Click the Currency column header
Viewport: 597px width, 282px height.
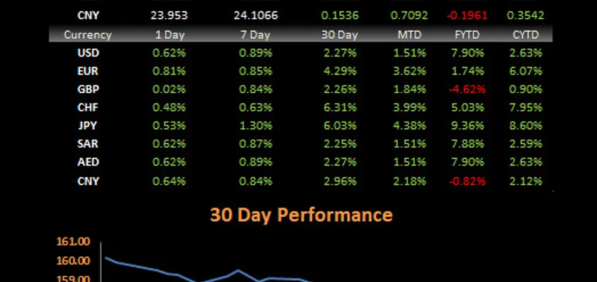click(x=87, y=35)
